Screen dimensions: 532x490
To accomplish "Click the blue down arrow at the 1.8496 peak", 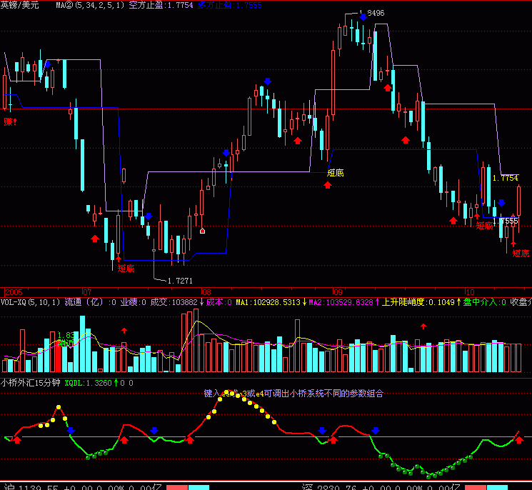I will (363, 18).
